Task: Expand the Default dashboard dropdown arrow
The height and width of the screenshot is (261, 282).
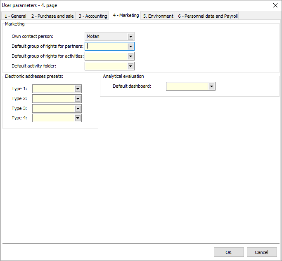Action: pos(211,86)
